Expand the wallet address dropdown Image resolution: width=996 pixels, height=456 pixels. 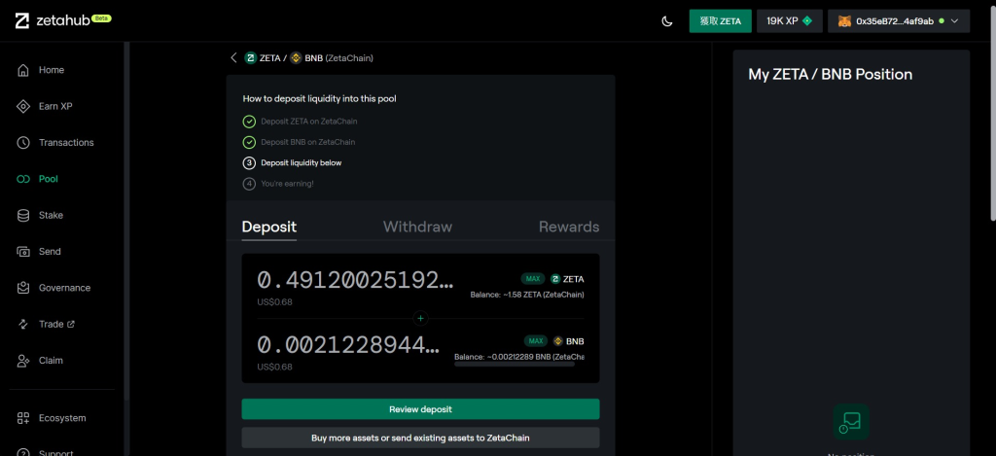pyautogui.click(x=954, y=20)
